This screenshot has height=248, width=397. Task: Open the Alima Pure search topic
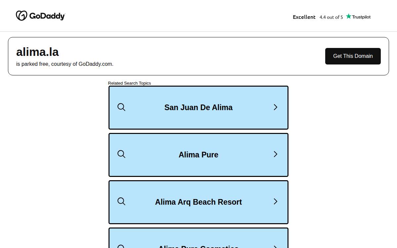[x=198, y=155]
